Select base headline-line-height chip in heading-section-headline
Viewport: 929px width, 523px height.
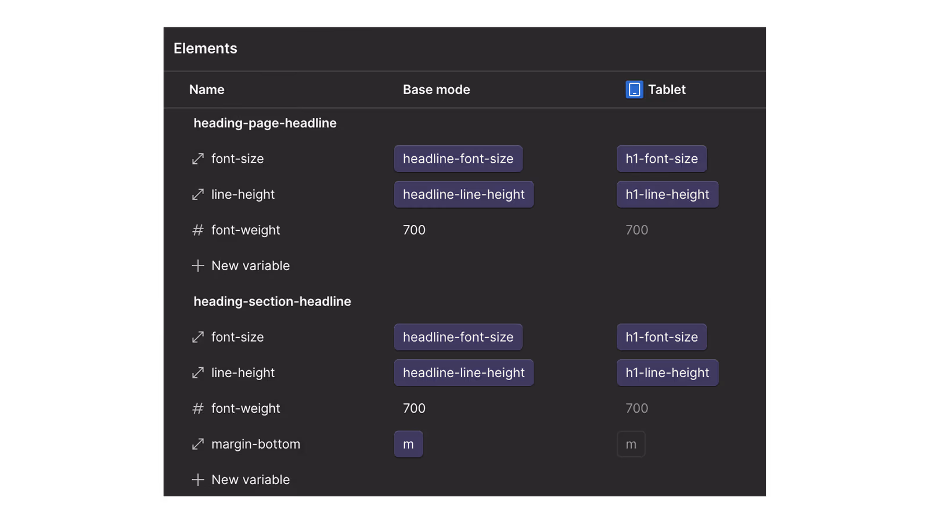pos(464,372)
